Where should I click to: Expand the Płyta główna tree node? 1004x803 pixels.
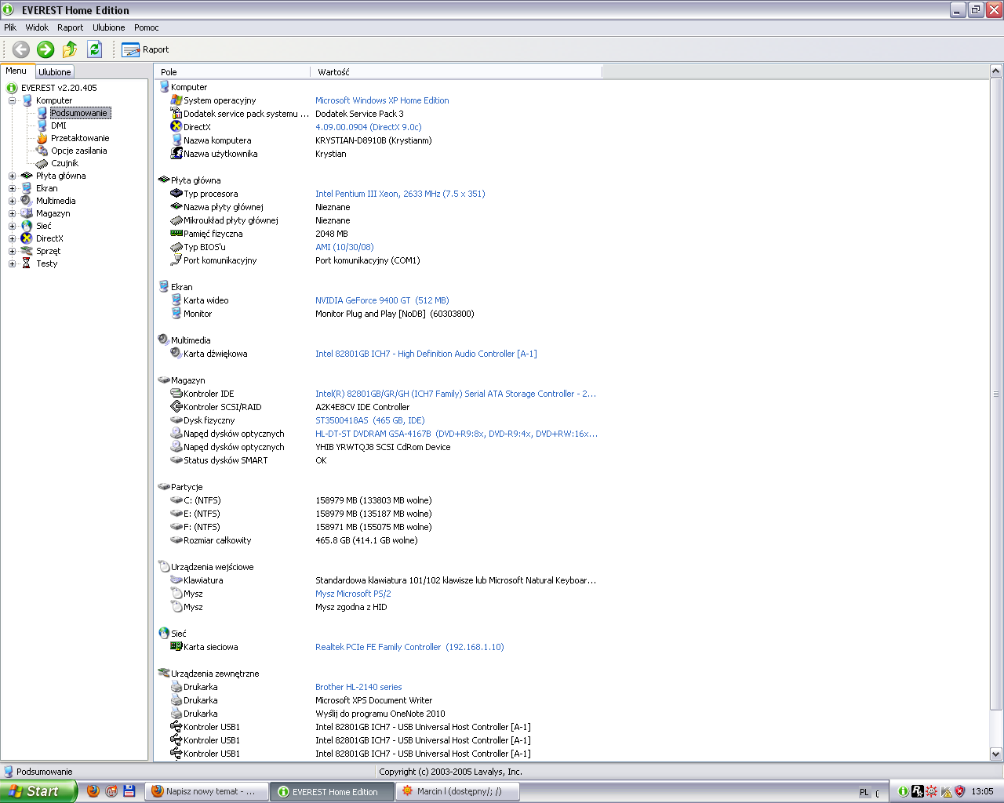(12, 176)
